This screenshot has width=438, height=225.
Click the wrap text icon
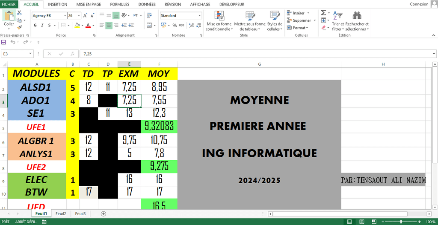[149, 15]
